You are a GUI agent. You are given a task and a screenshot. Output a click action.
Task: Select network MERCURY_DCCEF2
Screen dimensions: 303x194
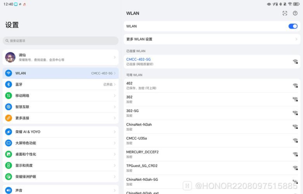pyautogui.click(x=212, y=154)
